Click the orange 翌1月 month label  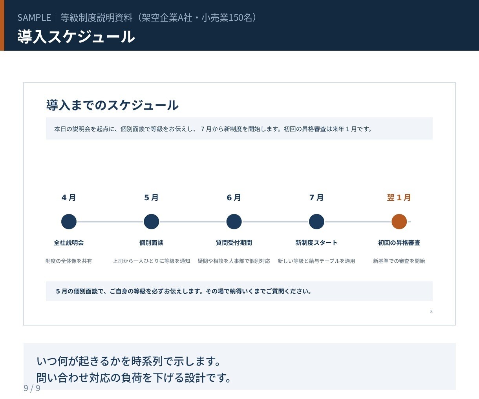[399, 198]
